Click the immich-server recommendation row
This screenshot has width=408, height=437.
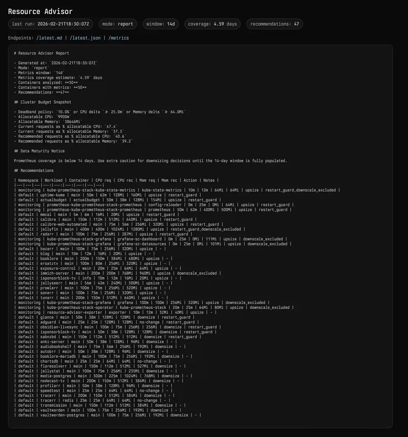(117, 273)
